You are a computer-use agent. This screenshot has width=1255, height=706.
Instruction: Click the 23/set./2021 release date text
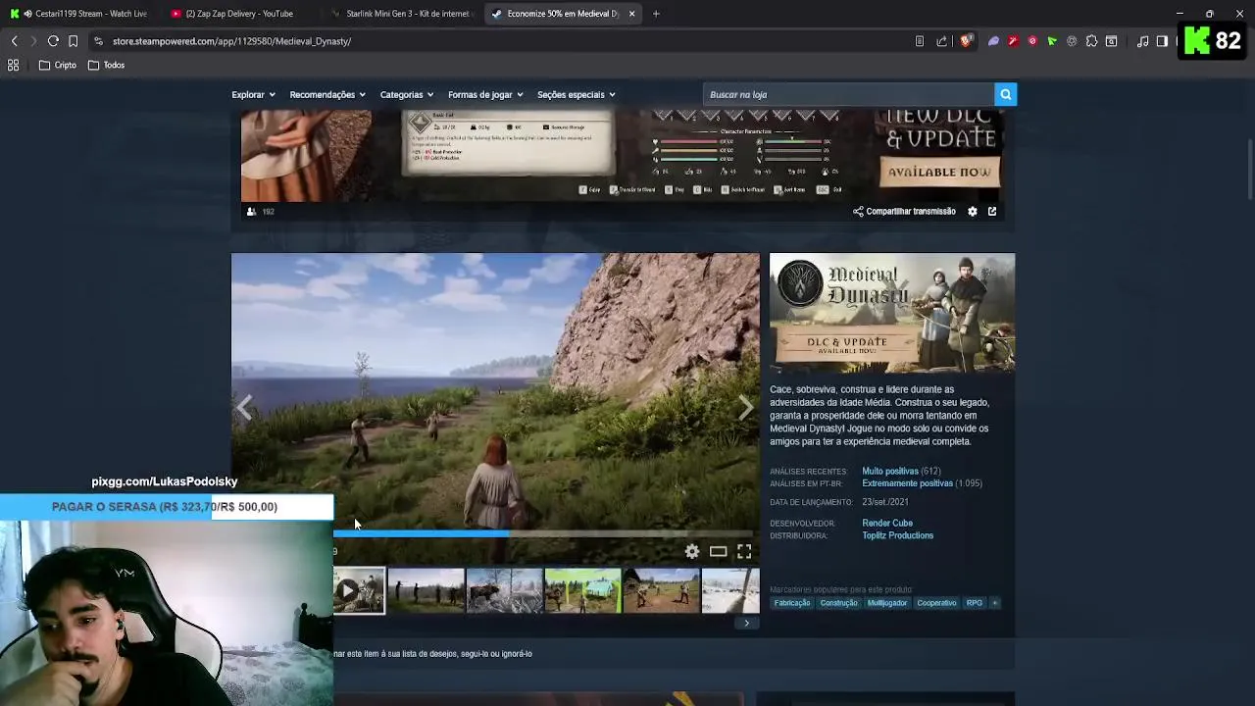tap(885, 502)
